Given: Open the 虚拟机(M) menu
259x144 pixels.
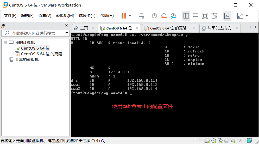Looking at the screenshot, I should tap(65, 16).
